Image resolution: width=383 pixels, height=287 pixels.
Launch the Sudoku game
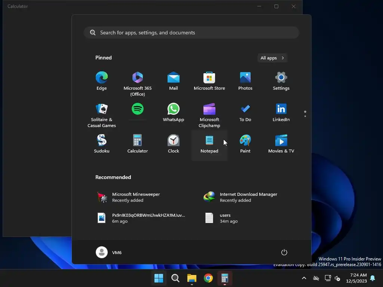[102, 144]
